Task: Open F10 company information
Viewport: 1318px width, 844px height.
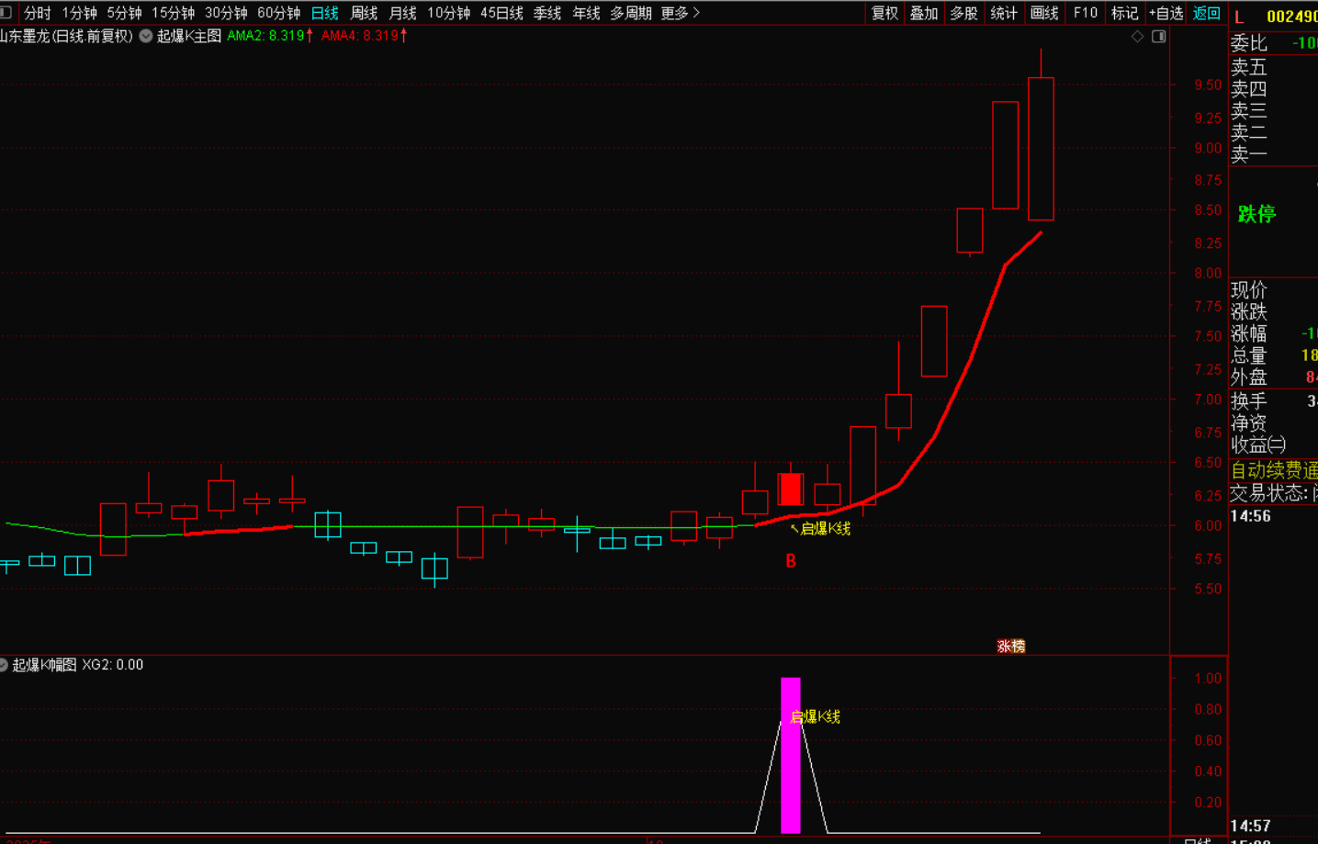Action: point(1085,13)
